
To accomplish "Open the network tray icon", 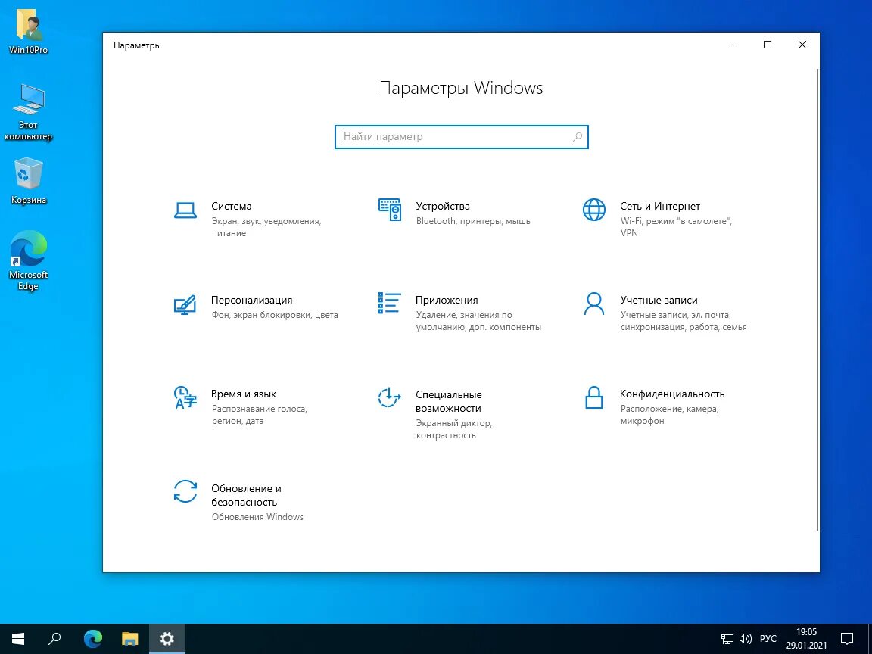I will pos(727,639).
